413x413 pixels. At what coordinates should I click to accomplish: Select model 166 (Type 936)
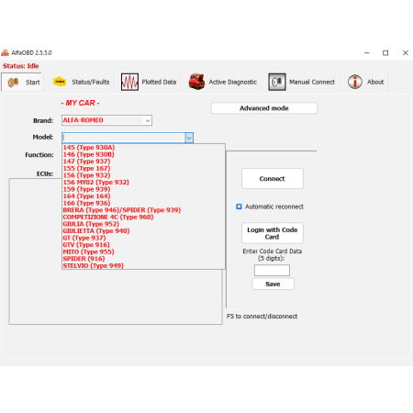coord(143,203)
